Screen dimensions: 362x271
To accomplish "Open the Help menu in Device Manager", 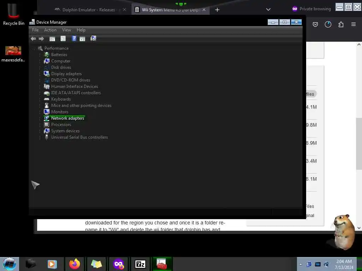I will click(81, 30).
